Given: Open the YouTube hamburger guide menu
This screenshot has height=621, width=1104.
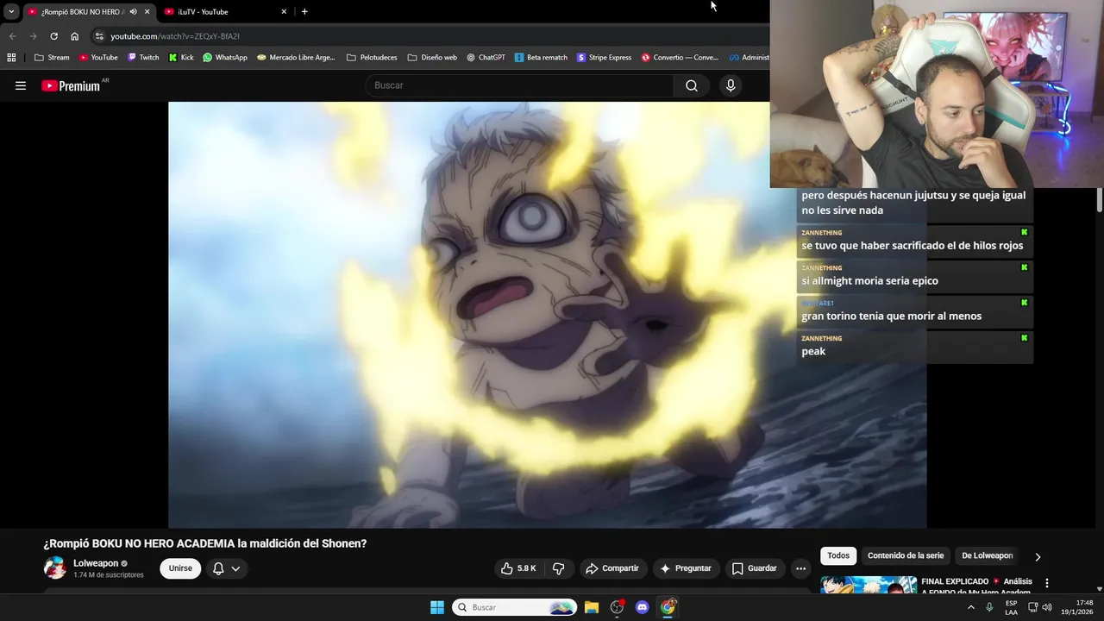Looking at the screenshot, I should (x=21, y=85).
